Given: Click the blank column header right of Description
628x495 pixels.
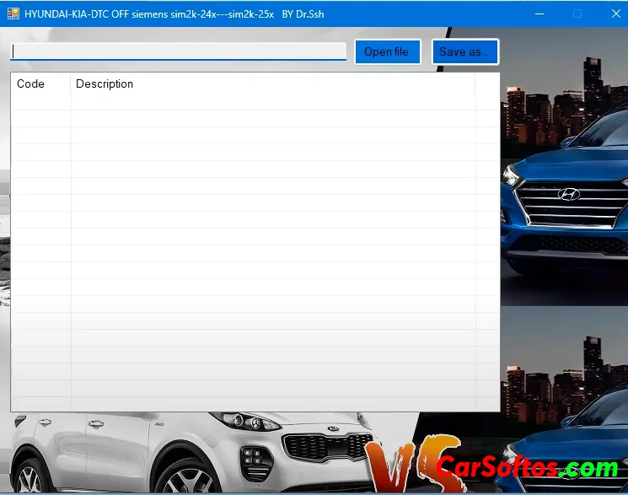Looking at the screenshot, I should click(x=487, y=83).
